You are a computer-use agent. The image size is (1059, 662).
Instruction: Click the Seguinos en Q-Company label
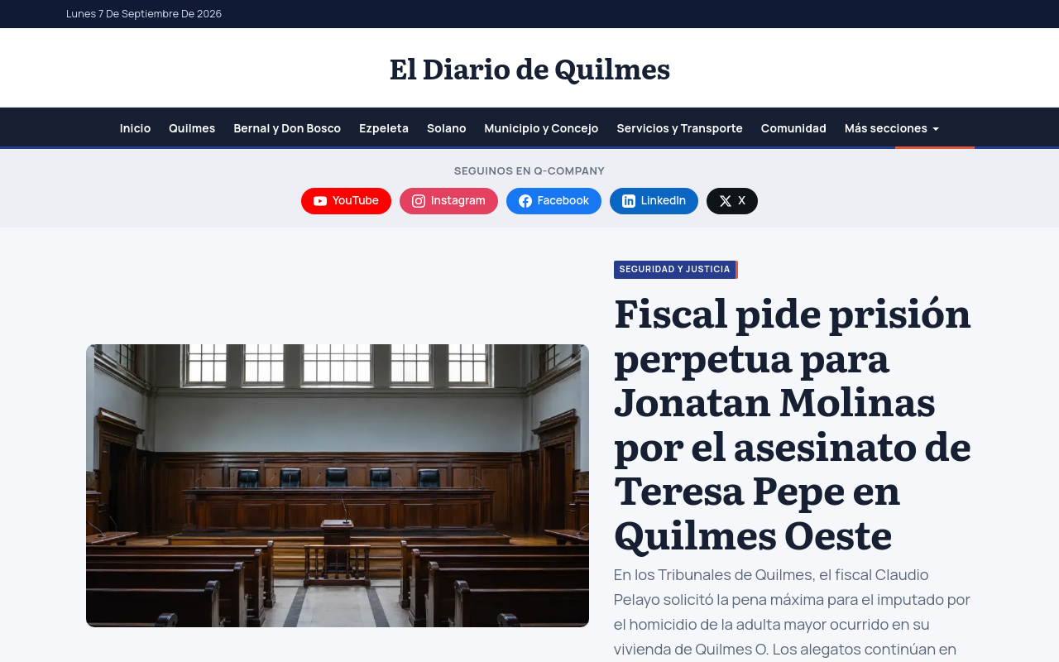(529, 170)
